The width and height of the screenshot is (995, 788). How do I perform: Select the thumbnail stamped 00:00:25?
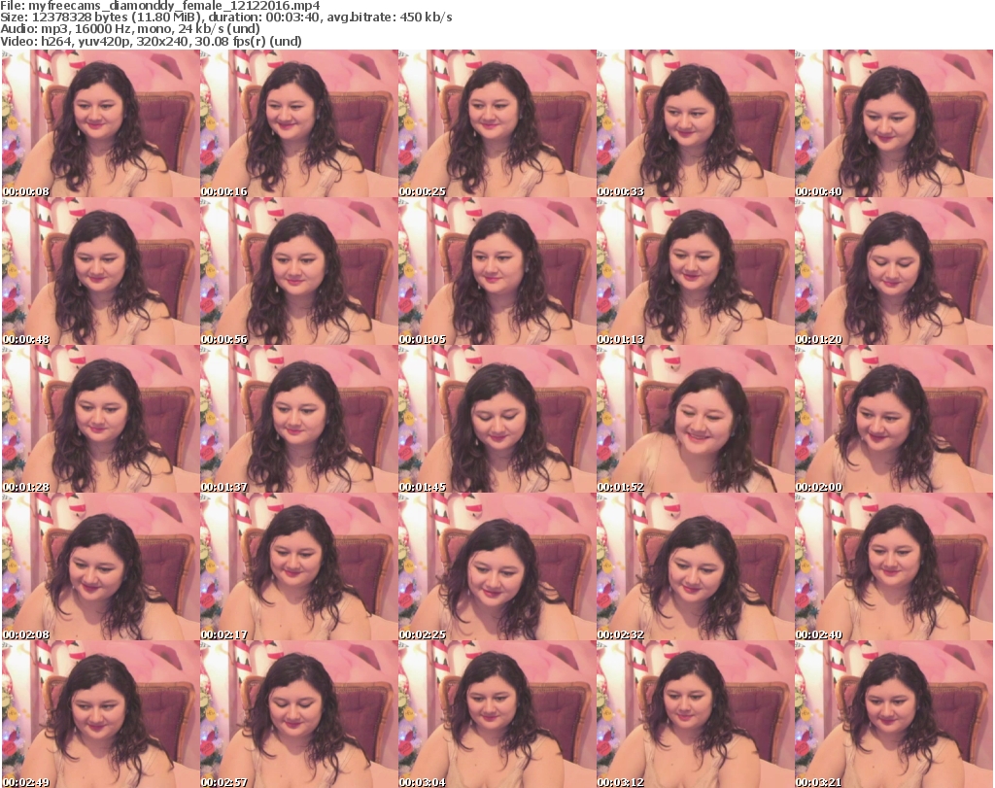(x=497, y=123)
